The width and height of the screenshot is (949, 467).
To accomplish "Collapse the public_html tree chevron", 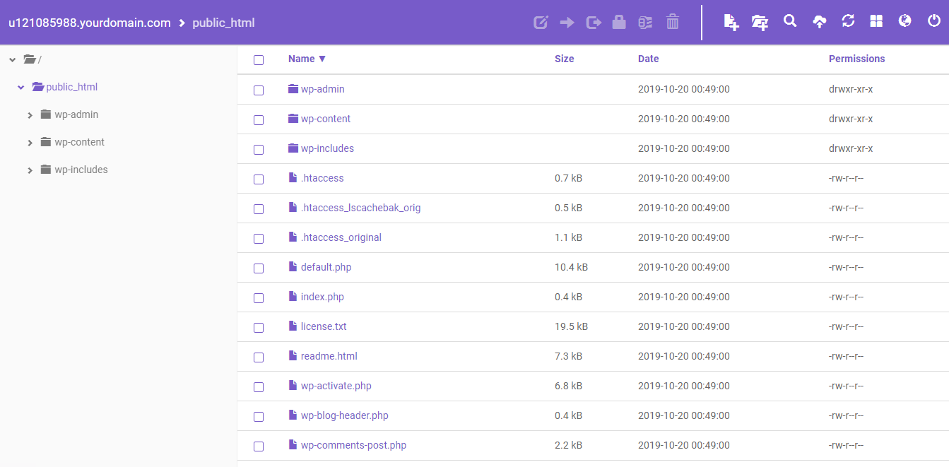I will (21, 88).
